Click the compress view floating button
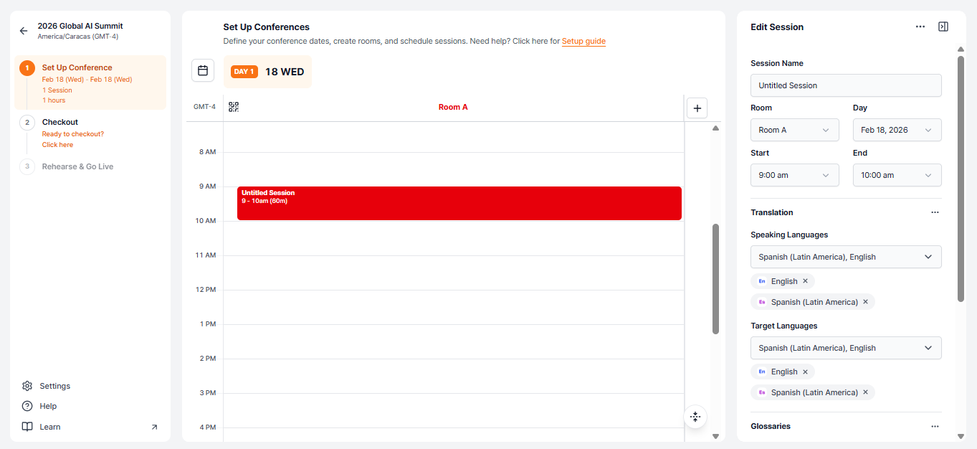Viewport: 977px width, 449px height. (695, 417)
